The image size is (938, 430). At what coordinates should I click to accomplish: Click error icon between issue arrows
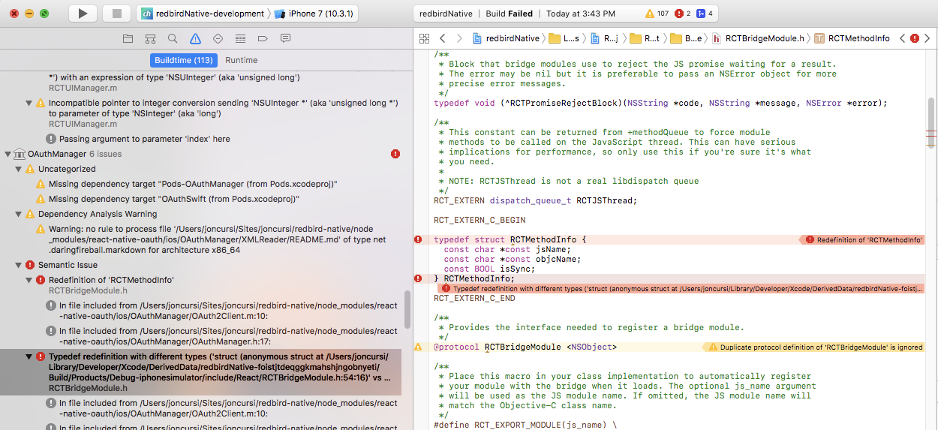point(915,38)
